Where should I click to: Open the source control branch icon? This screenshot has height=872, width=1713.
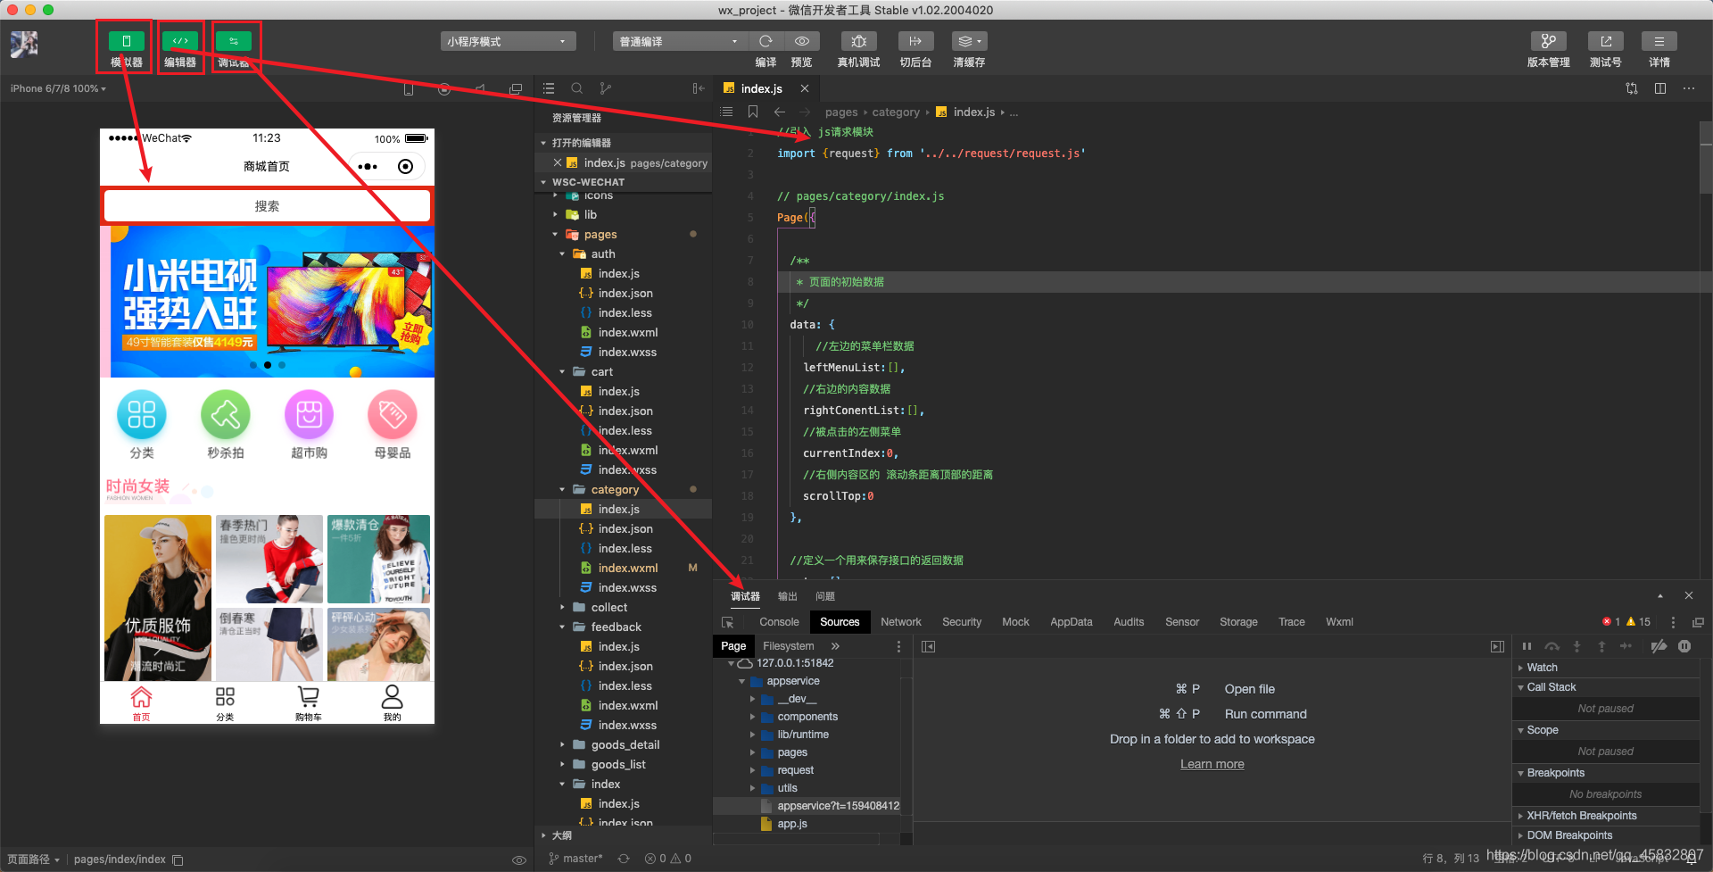click(606, 88)
